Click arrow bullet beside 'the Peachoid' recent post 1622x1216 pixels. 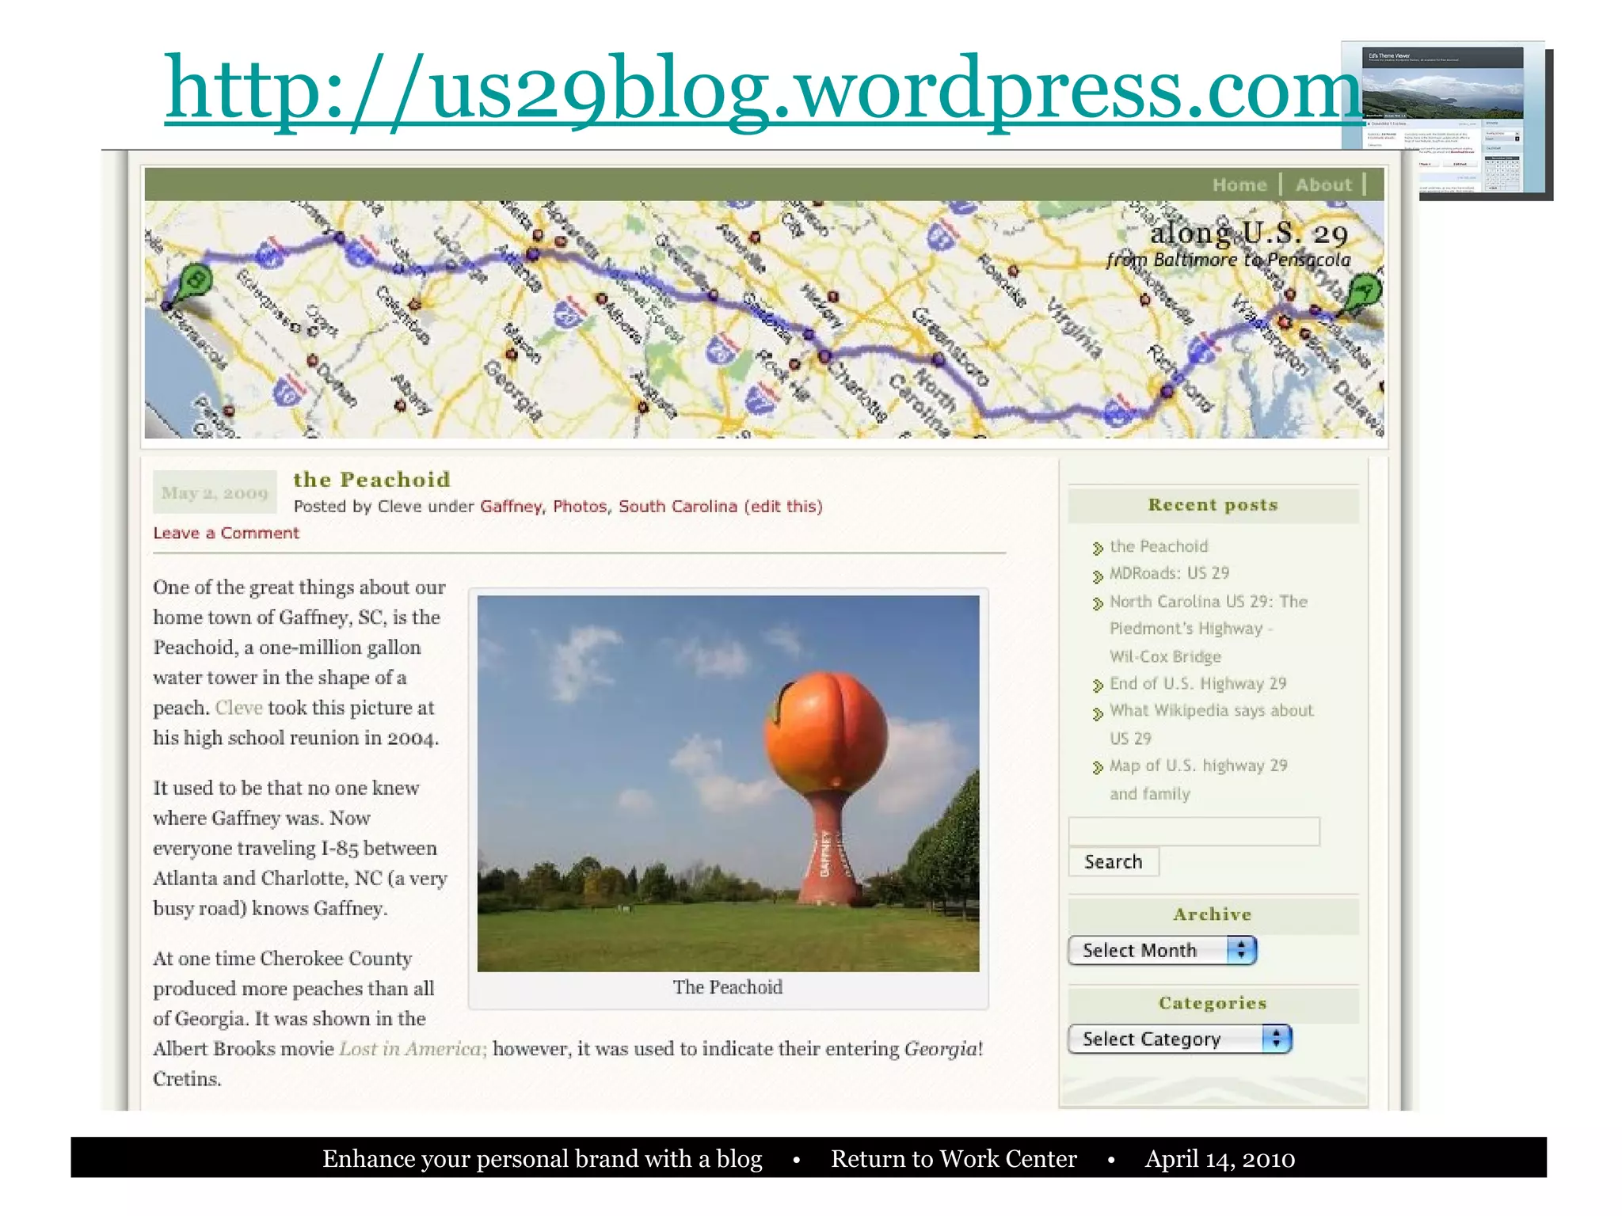point(1098,548)
